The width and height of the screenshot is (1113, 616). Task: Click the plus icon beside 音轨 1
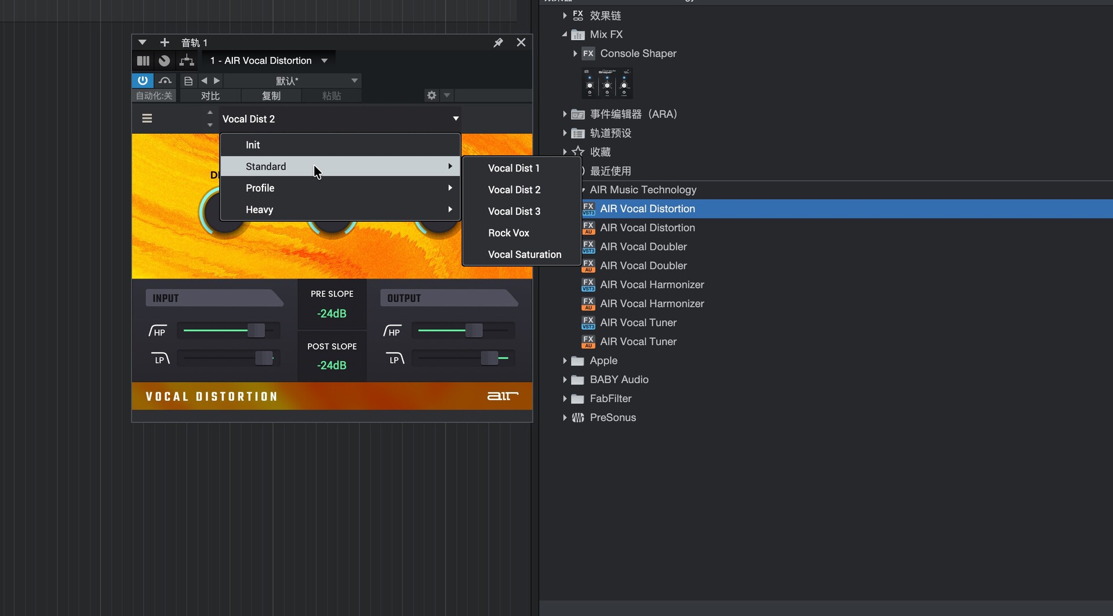(165, 42)
